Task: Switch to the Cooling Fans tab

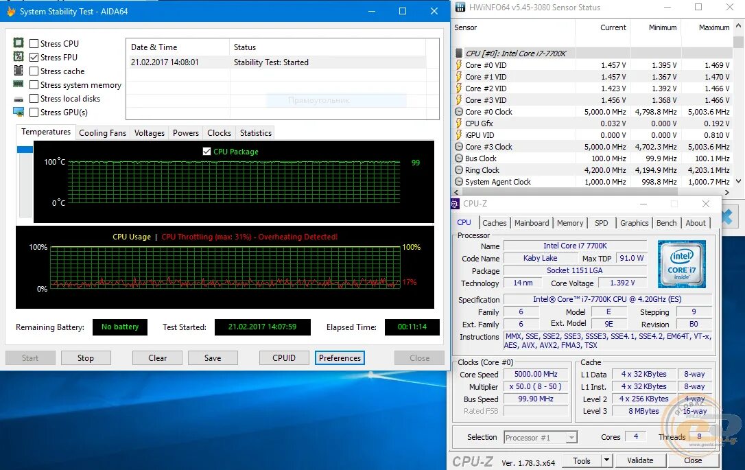Action: pyautogui.click(x=103, y=133)
